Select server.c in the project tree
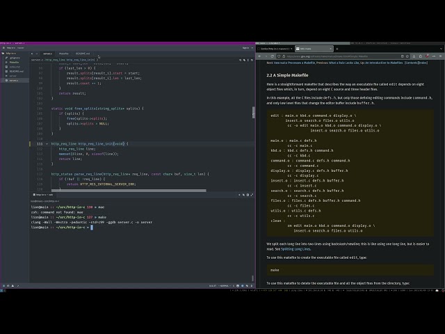 click(14, 81)
